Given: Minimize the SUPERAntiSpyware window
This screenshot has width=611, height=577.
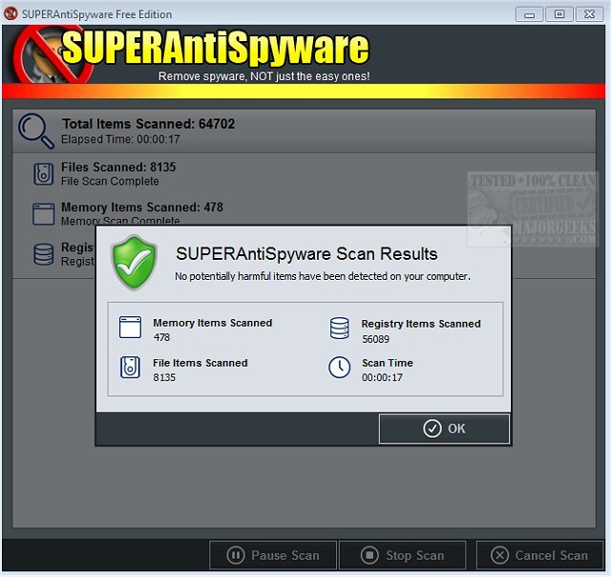Looking at the screenshot, I should (529, 14).
